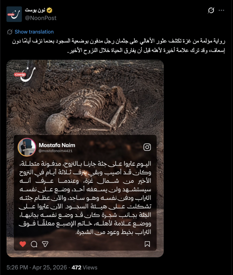Click the Noon Post logo watermark on image
This screenshot has width=233, height=275.
point(25,74)
